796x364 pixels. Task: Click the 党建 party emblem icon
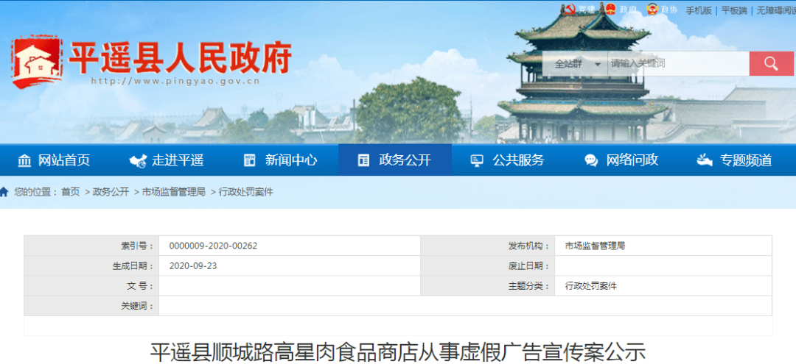coord(569,10)
